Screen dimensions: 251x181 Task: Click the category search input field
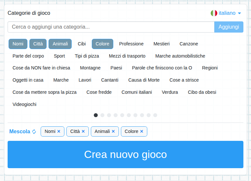click(x=111, y=27)
